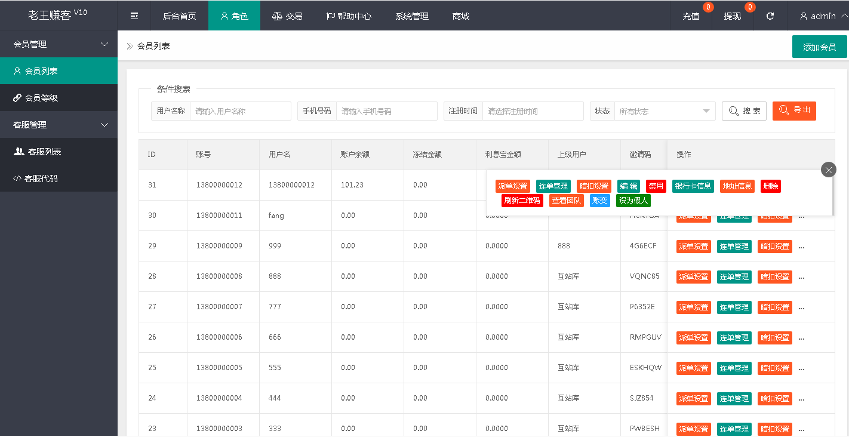Open more actions ellipsis for row 26
Image resolution: width=849 pixels, height=437 pixels.
(801, 338)
